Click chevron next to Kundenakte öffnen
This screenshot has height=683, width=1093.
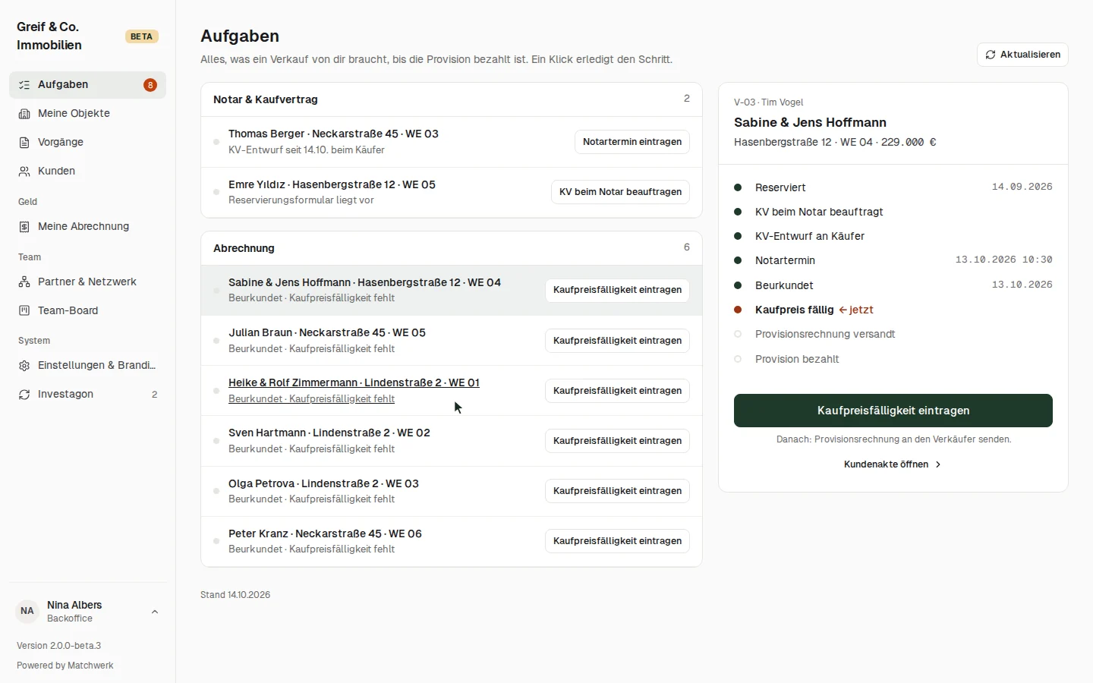pyautogui.click(x=938, y=464)
